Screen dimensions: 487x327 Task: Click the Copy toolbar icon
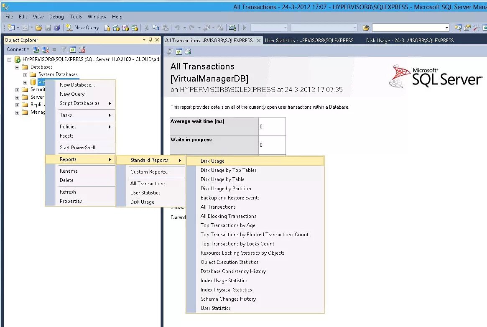click(x=156, y=28)
